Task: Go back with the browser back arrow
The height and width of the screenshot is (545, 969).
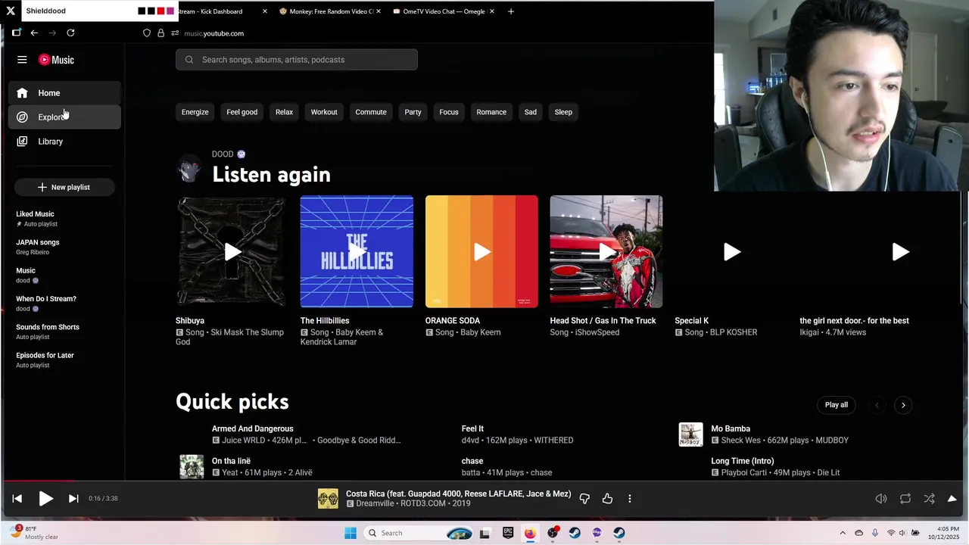Action: point(34,33)
